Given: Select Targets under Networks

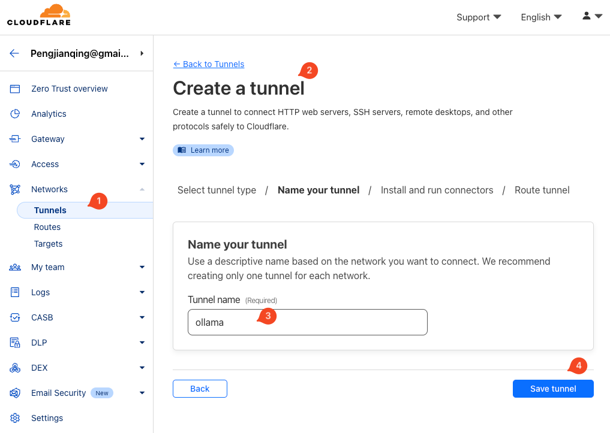Looking at the screenshot, I should click(49, 244).
